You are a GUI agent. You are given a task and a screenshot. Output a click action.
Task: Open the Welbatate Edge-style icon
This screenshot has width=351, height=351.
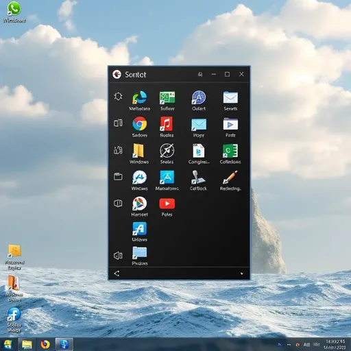140,98
